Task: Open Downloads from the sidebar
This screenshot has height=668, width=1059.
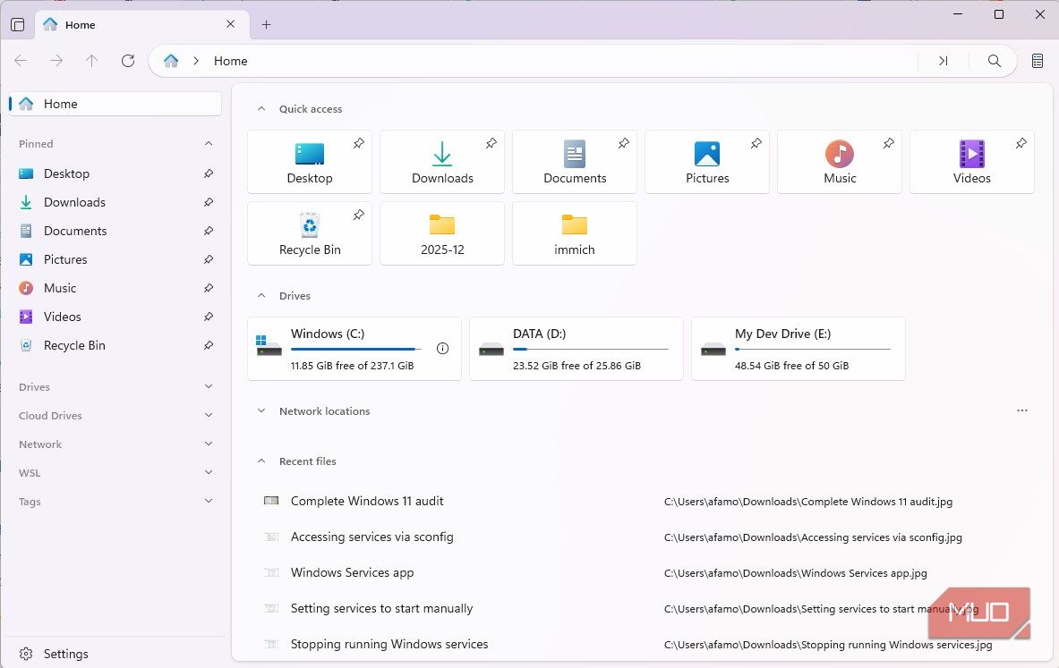Action: coord(115,202)
